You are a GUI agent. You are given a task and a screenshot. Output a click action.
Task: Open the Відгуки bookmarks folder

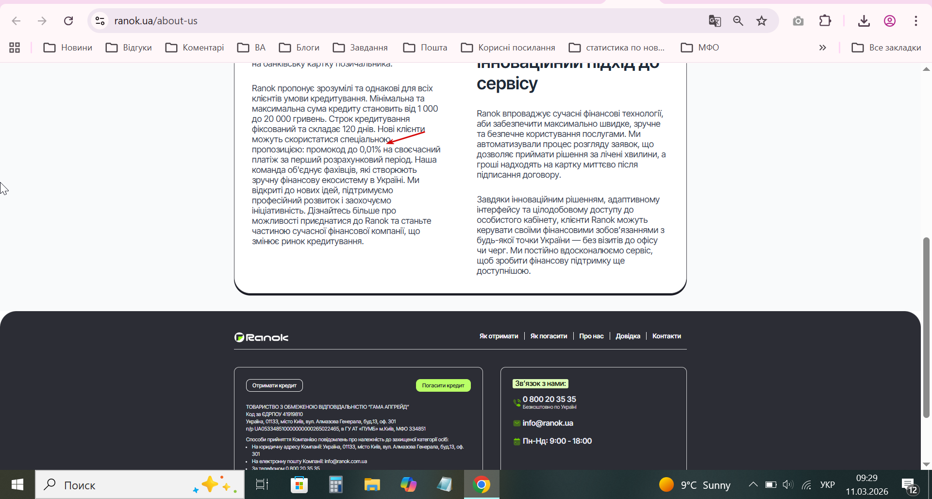pos(129,48)
